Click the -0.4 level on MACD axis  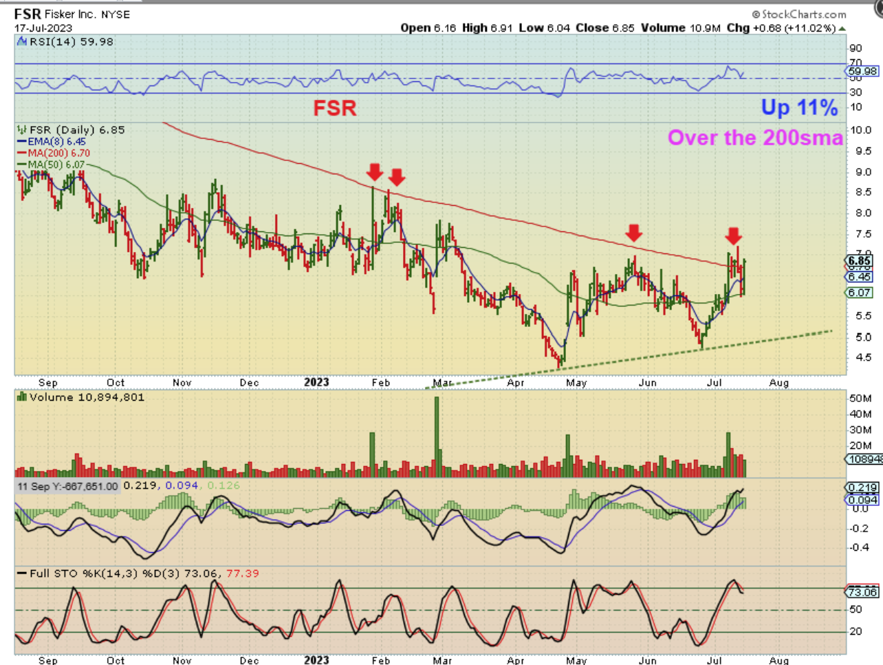point(860,548)
